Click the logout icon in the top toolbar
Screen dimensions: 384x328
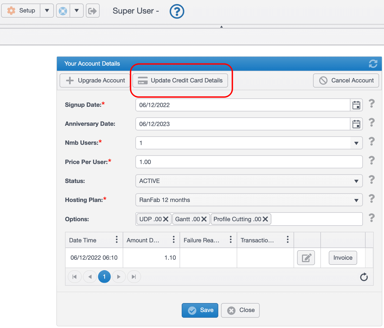(93, 11)
